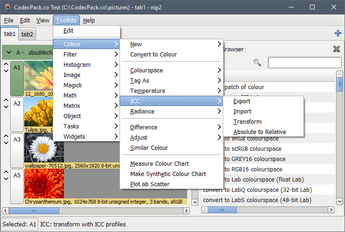The image size is (345, 232).
Task: Choose Plot ab Scatter
Action: (150, 184)
